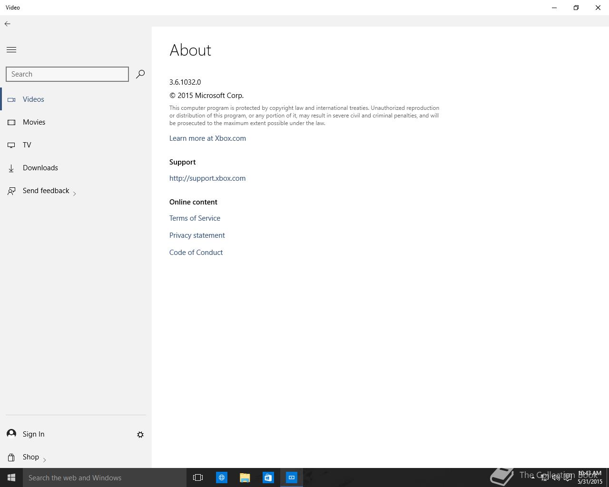Open settings via gear icon
This screenshot has height=487, width=609.
(140, 435)
